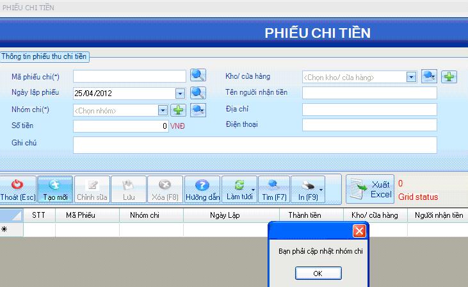
Task: Click the In (F9) print button
Action: (x=307, y=190)
